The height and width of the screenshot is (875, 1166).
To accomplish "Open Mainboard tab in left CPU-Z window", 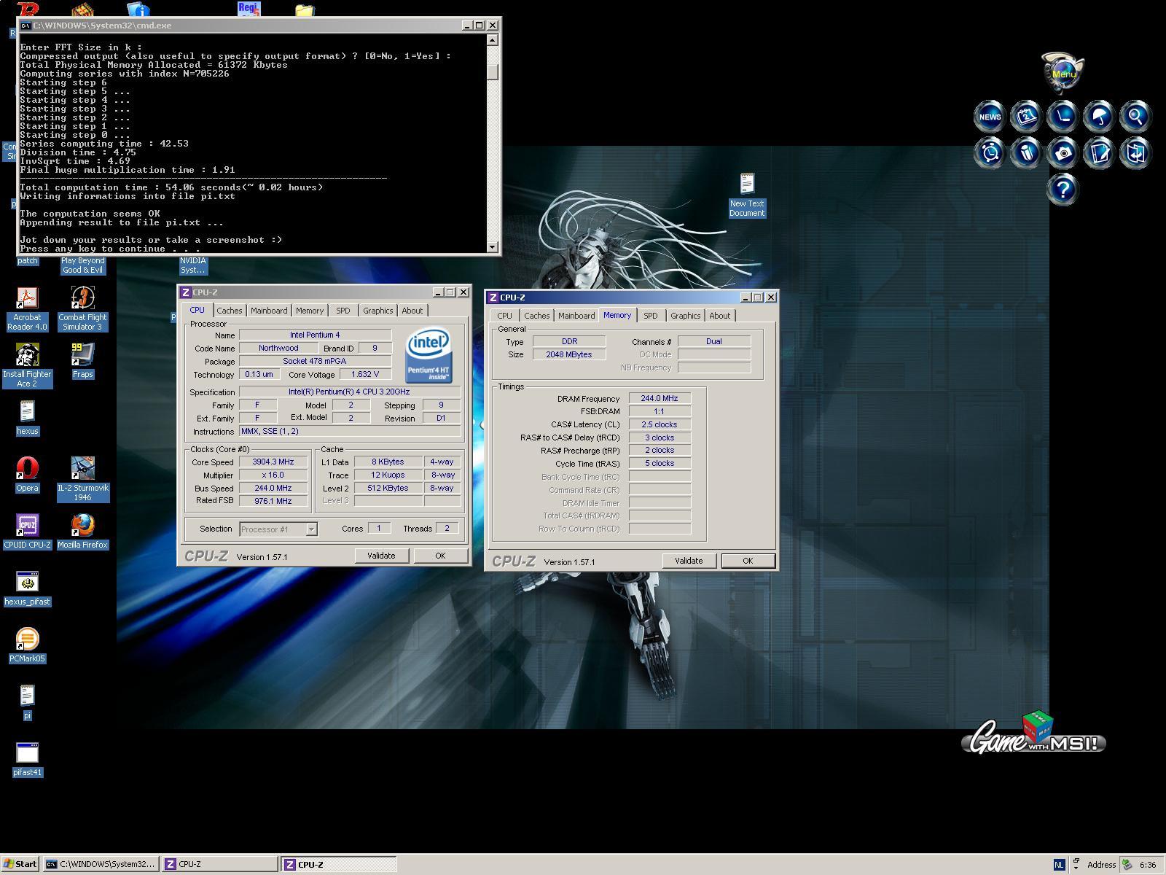I will point(269,311).
